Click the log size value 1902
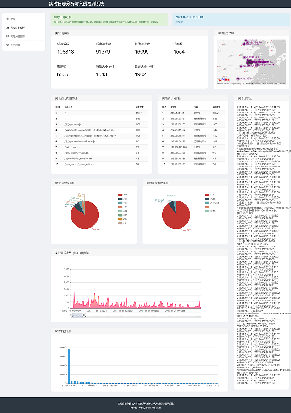Screen dimensions: 291x413 tap(140, 74)
